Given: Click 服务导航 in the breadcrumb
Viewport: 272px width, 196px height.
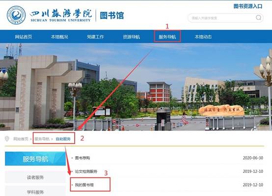Looking at the screenshot, I should pyautogui.click(x=42, y=139).
